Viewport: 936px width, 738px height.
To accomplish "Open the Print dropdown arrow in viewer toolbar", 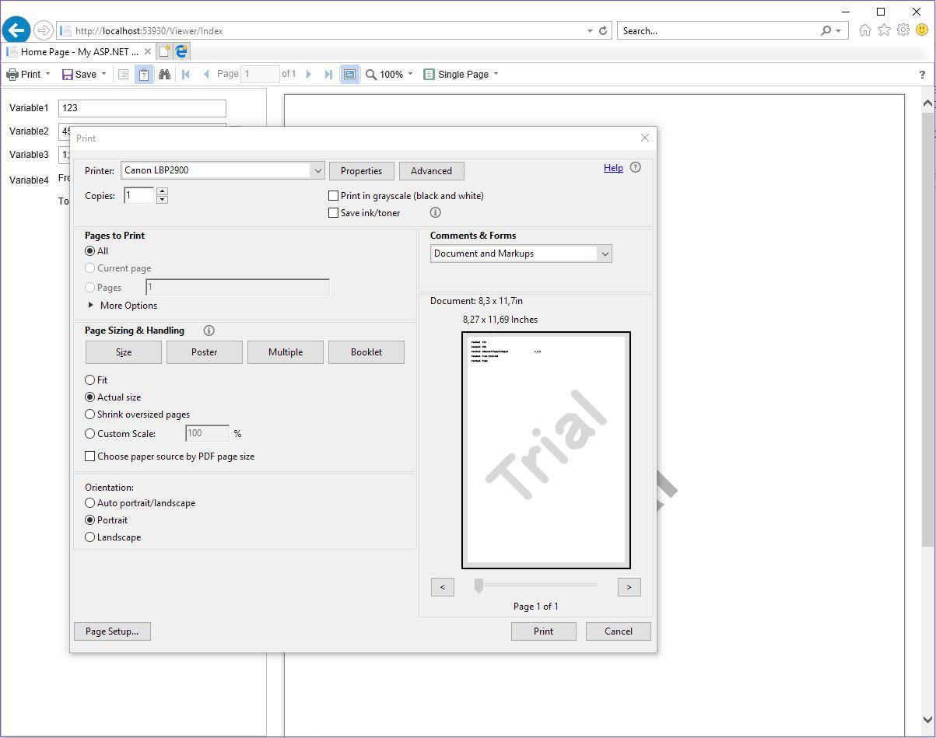I will point(47,75).
